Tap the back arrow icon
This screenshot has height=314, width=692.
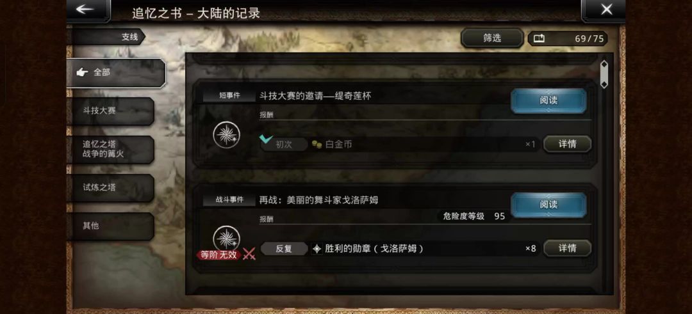[x=85, y=9]
